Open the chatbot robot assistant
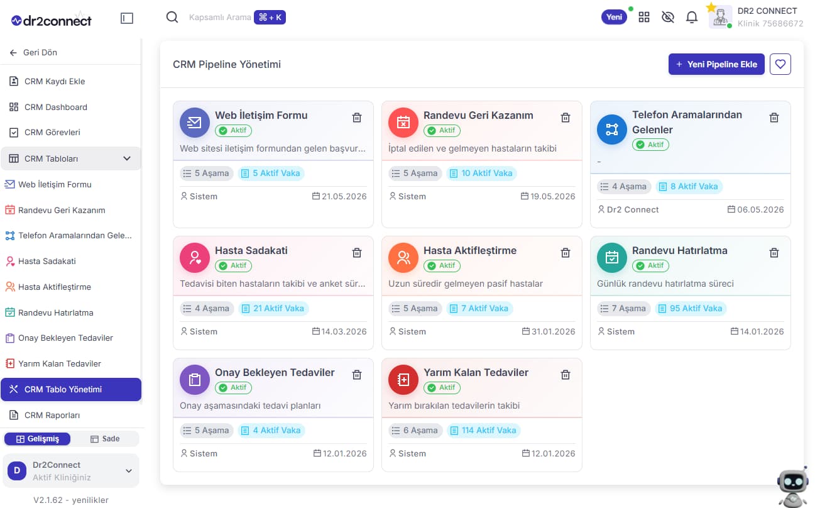The image size is (815, 508). click(x=793, y=487)
